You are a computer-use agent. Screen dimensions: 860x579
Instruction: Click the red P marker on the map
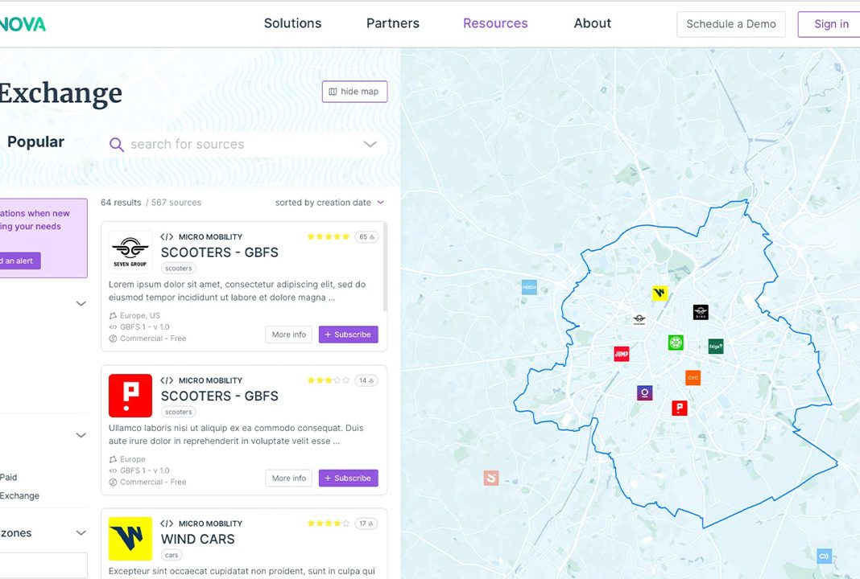pos(680,408)
